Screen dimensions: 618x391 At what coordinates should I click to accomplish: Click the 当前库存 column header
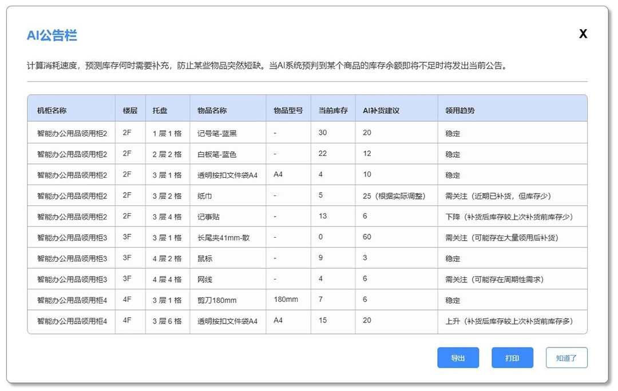[333, 110]
